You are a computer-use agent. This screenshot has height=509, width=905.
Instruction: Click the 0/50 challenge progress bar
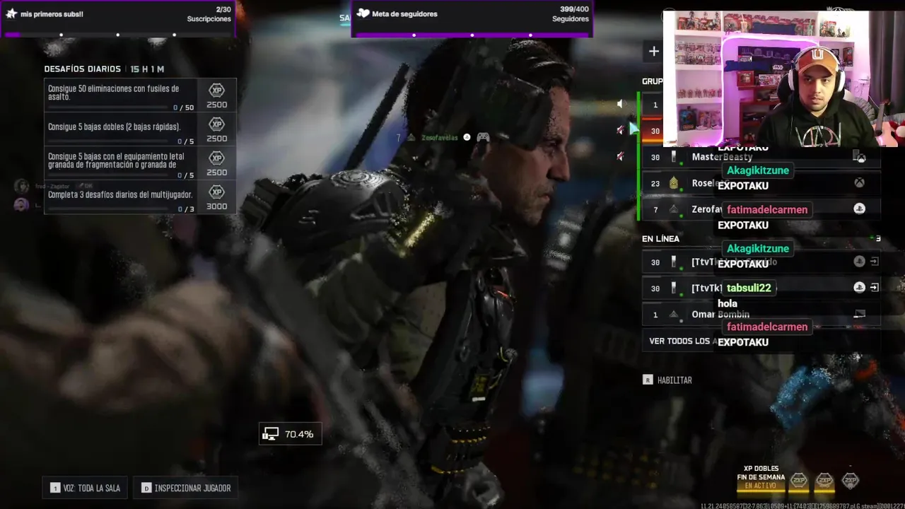pos(109,107)
